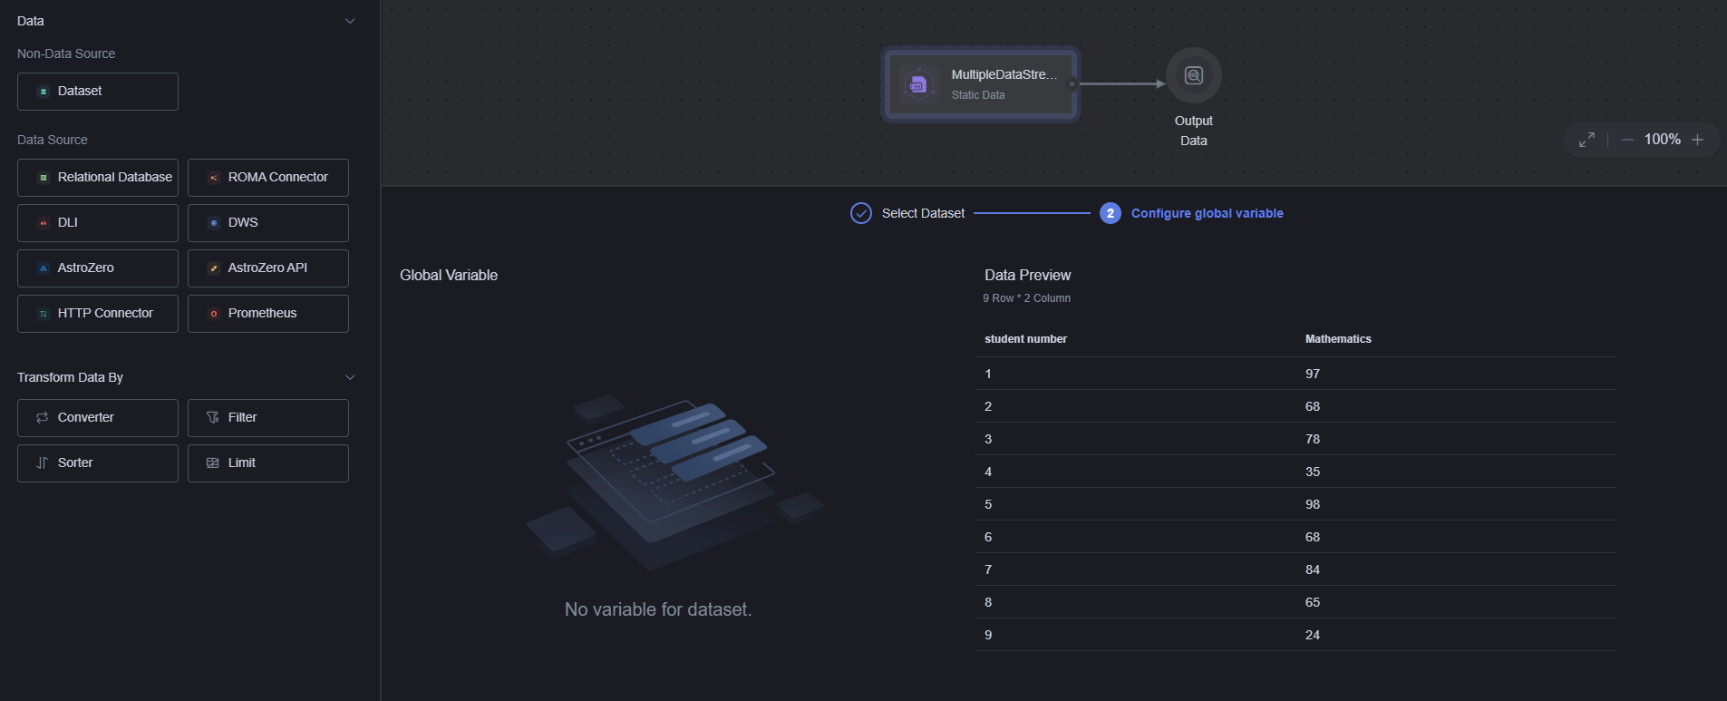Add a Prometheus source
The height and width of the screenshot is (701, 1727).
point(268,314)
